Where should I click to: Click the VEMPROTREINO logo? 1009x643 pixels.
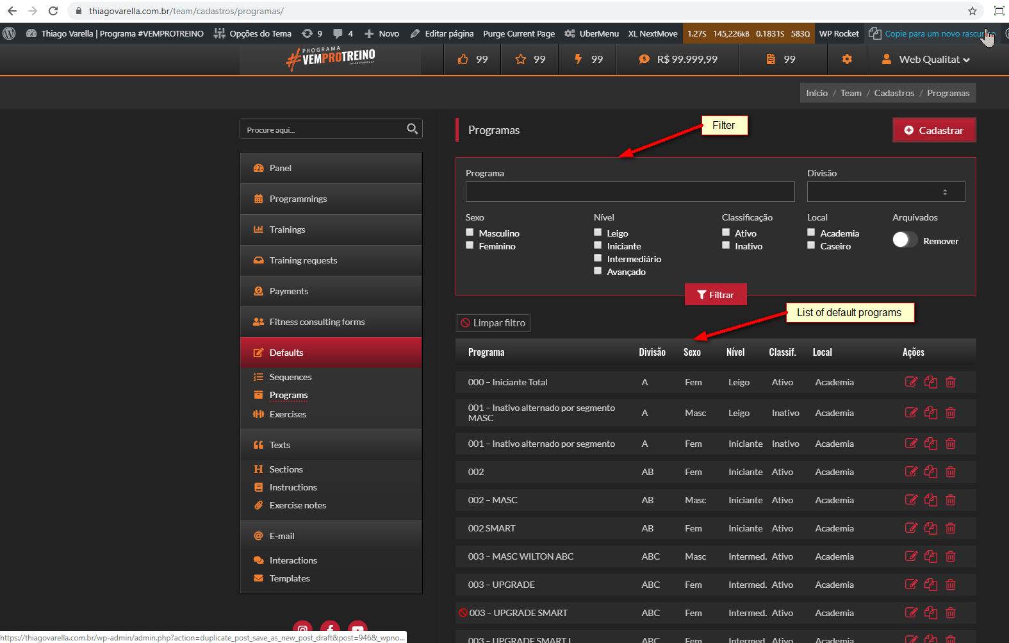[x=331, y=59]
